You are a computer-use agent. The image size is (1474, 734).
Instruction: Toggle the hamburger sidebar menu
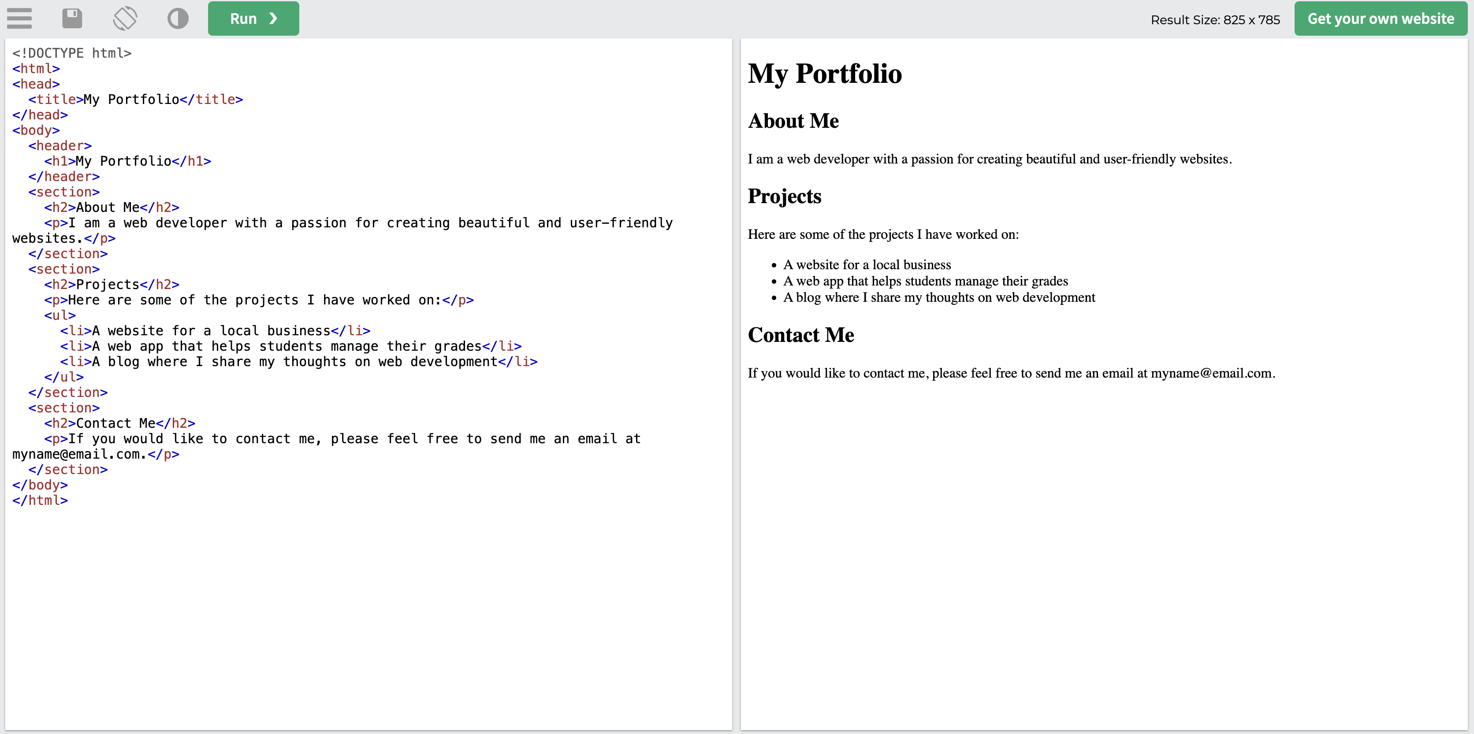pyautogui.click(x=20, y=18)
